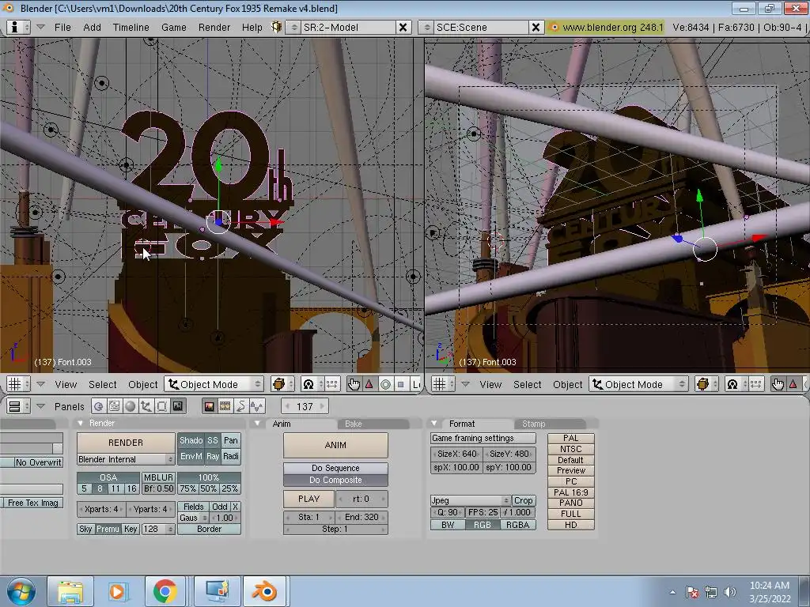Open the Add menu
The width and height of the screenshot is (810, 607).
[x=92, y=28]
